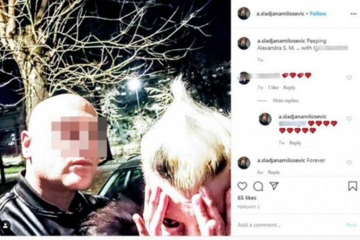Reply to the first hearts comment
Image resolution: width=360 pixels, height=240 pixels.
tap(289, 88)
